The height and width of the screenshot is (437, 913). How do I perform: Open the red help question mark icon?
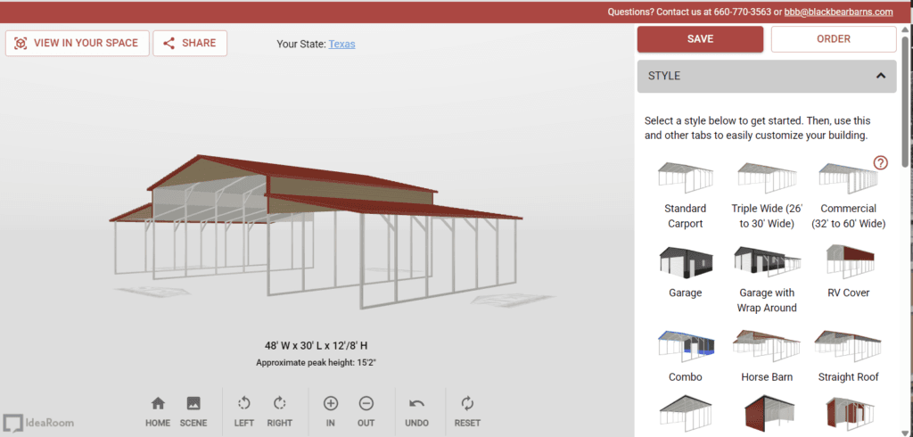(880, 162)
